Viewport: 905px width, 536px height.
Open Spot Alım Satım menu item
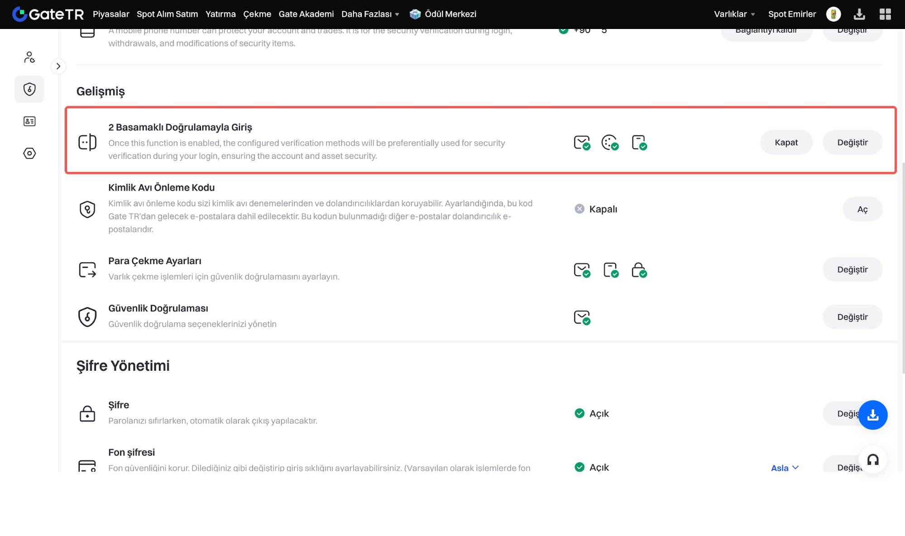click(167, 14)
